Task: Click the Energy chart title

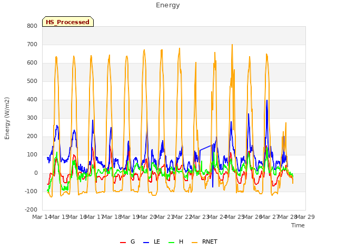Action: tap(168, 5)
